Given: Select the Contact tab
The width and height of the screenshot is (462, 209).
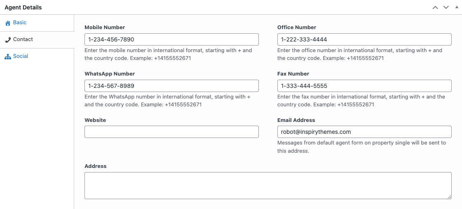Looking at the screenshot, I should pyautogui.click(x=23, y=39).
